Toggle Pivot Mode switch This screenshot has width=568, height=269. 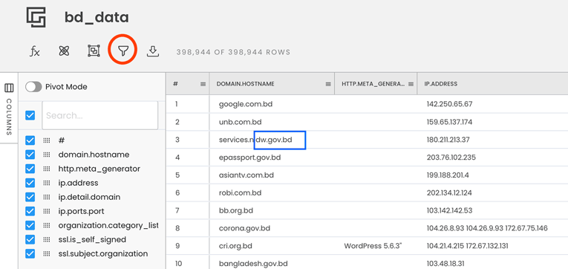(x=33, y=87)
